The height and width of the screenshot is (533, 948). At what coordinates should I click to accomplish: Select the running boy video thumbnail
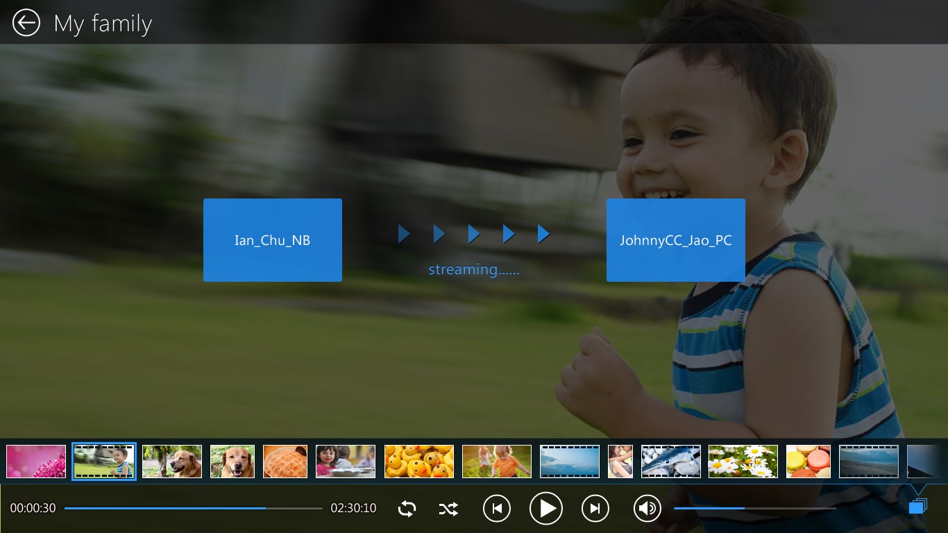(x=104, y=462)
